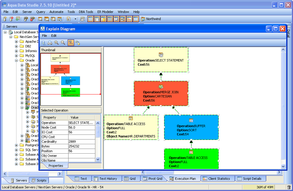293x191 pixels.
Task: Open the vertical Detail side tab
Action: [289, 31]
